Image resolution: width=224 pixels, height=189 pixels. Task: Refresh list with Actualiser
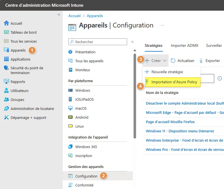[x=182, y=61]
